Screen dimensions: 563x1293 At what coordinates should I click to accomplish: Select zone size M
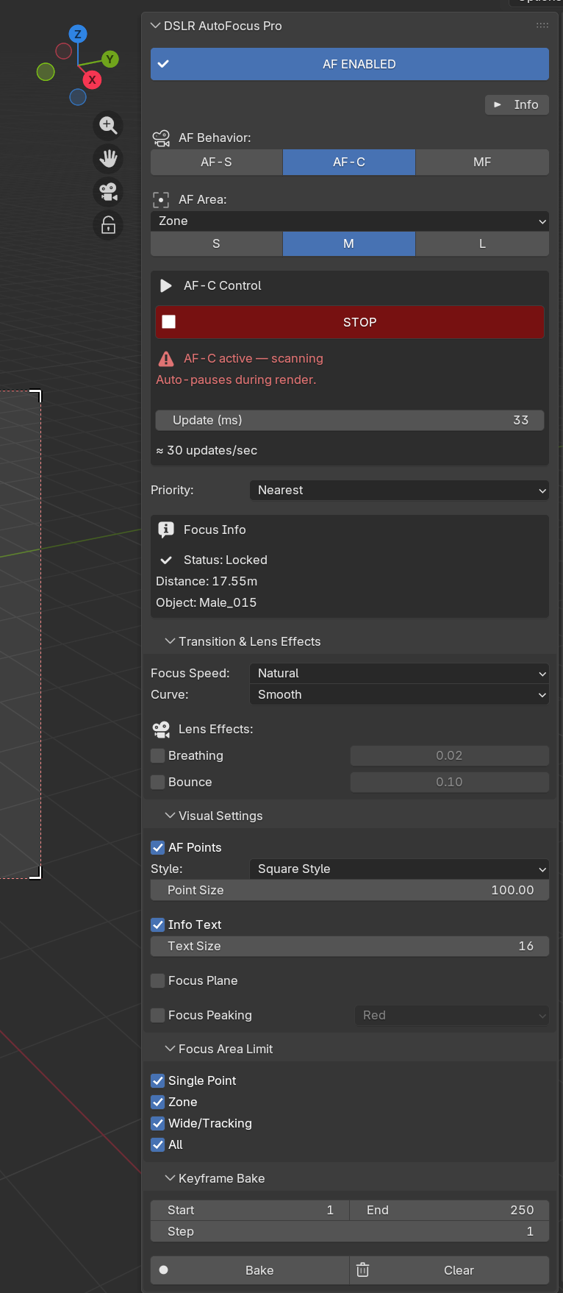[349, 243]
